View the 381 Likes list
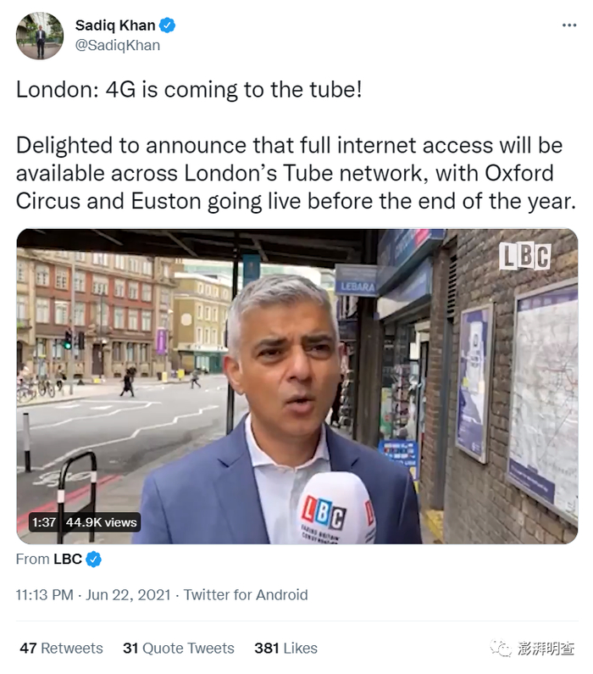 point(286,648)
